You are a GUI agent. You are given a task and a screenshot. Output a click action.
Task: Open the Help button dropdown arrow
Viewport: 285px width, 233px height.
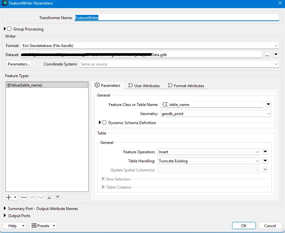(23, 226)
